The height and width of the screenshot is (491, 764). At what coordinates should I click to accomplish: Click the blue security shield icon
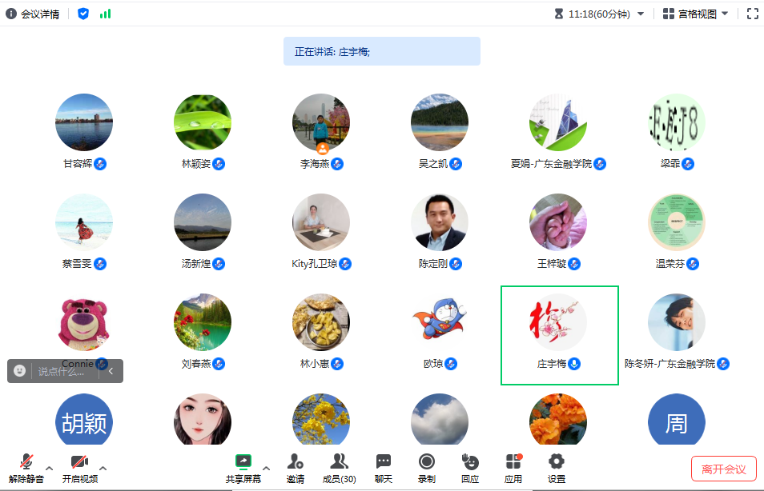[x=83, y=14]
